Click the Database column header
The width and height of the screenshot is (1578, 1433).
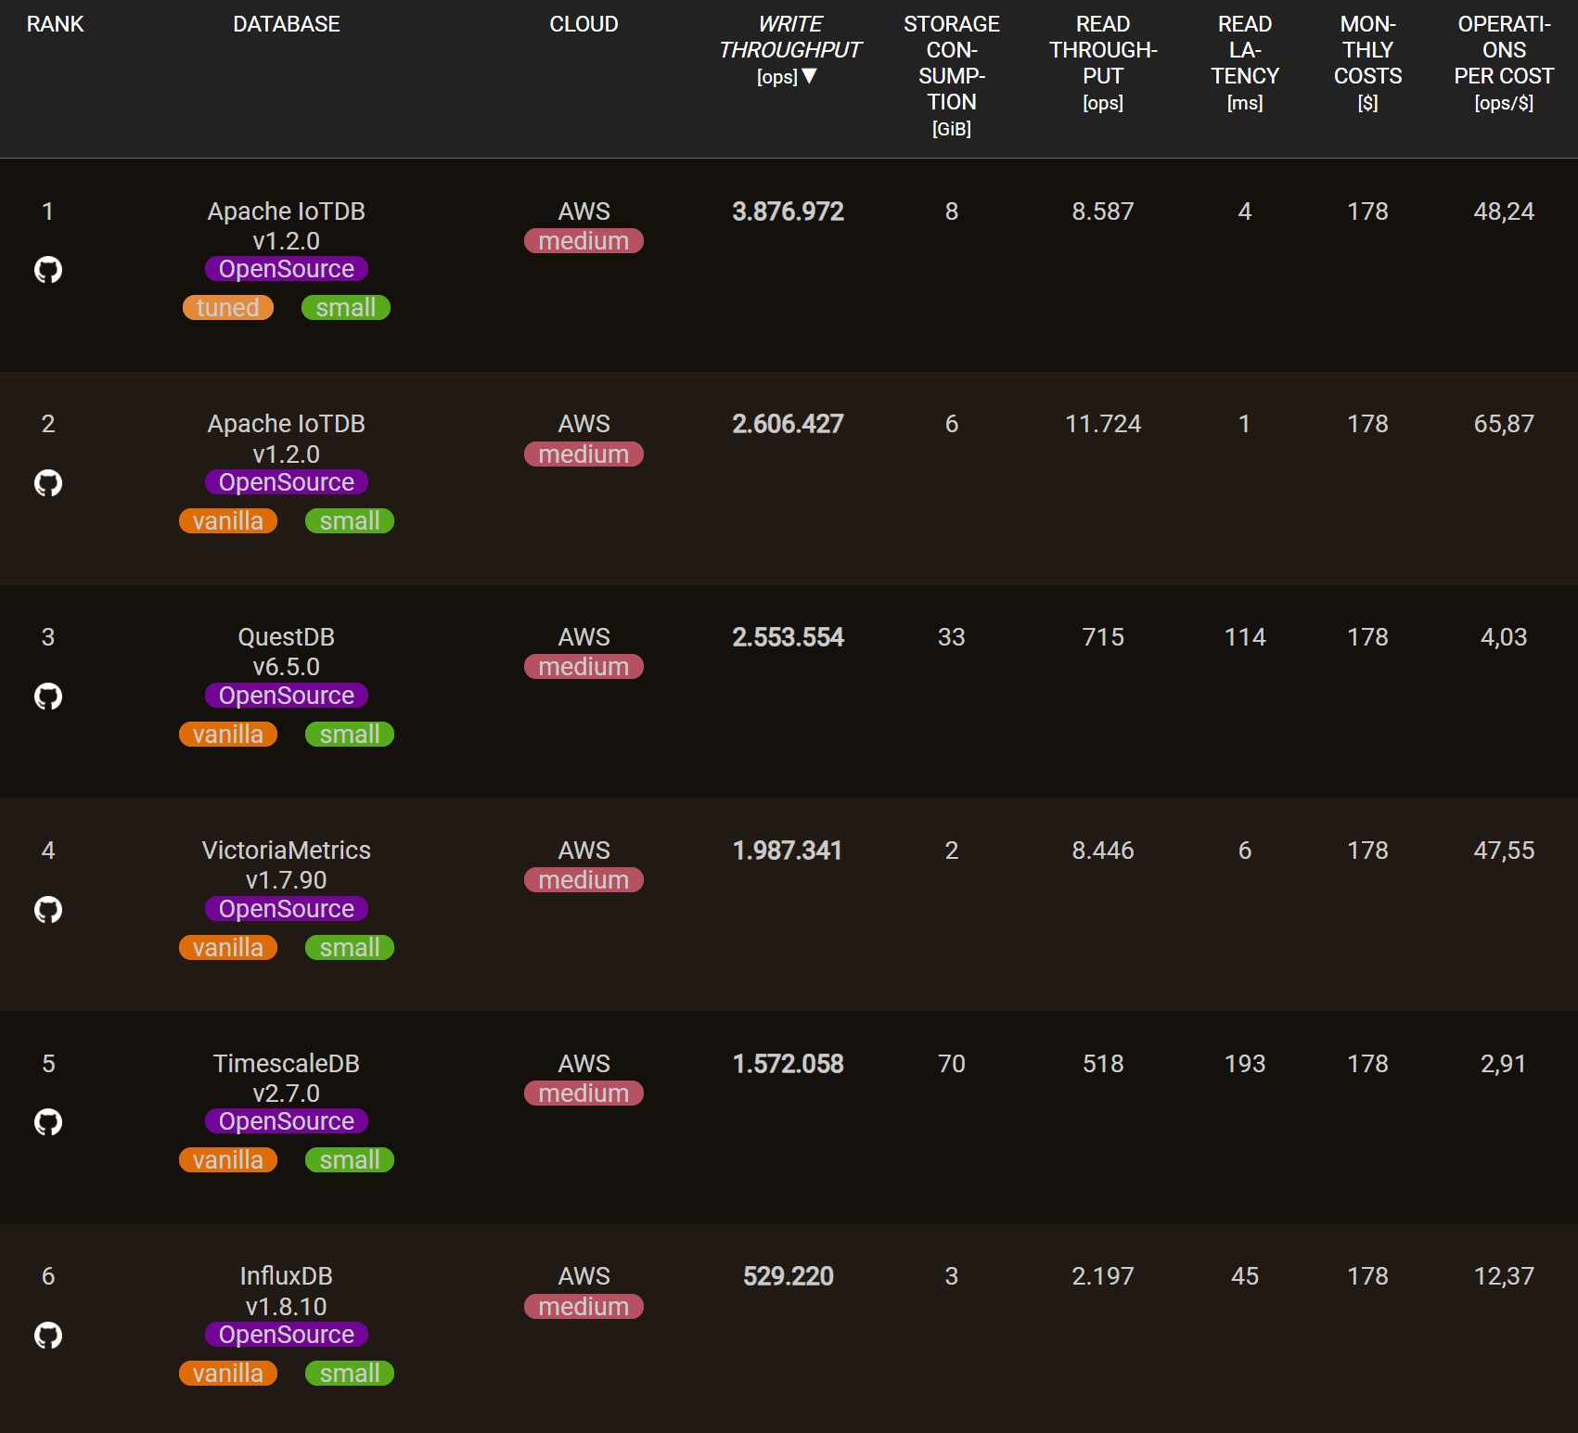click(x=286, y=24)
